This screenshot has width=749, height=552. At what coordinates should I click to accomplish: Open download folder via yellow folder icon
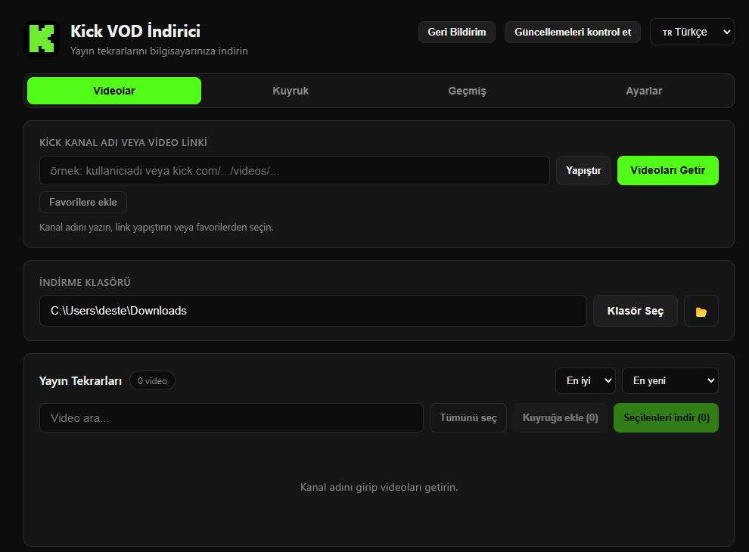[701, 311]
